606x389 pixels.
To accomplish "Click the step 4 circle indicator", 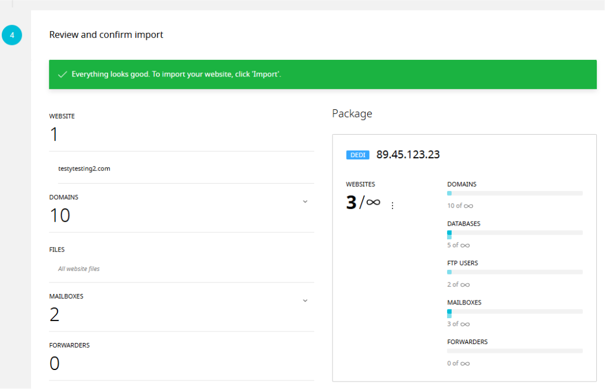I will 12,35.
